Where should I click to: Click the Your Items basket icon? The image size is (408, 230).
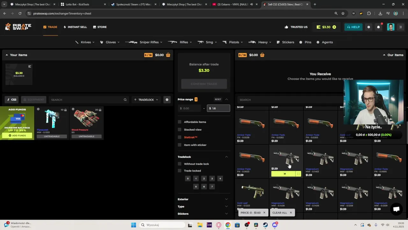click(168, 55)
